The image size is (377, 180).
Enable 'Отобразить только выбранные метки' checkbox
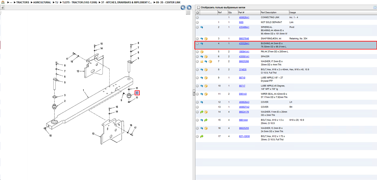tap(199, 8)
